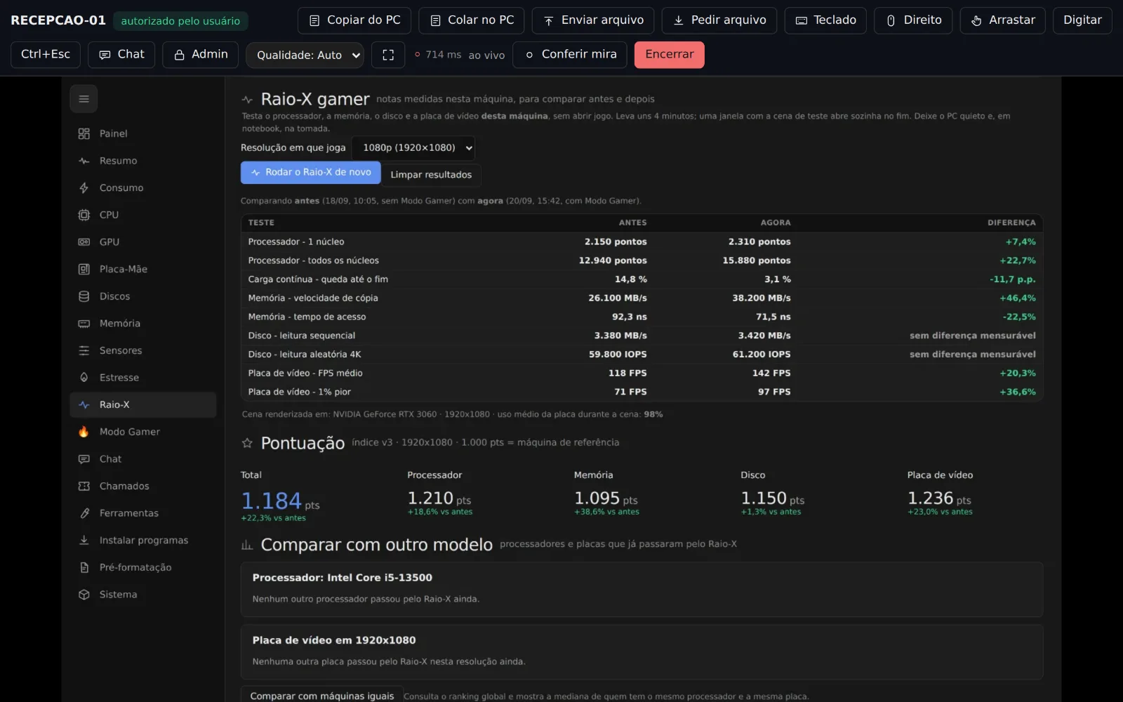
Task: Open the Qualidade: Auto dropdown
Action: 305,55
